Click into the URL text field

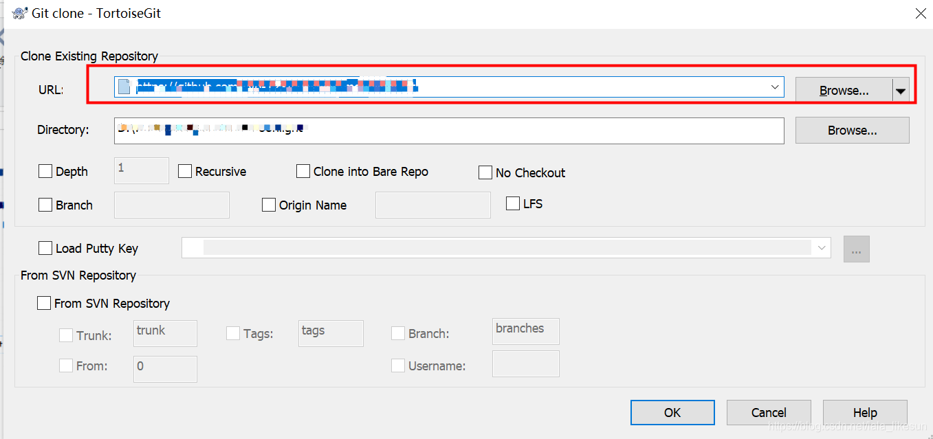pos(449,87)
